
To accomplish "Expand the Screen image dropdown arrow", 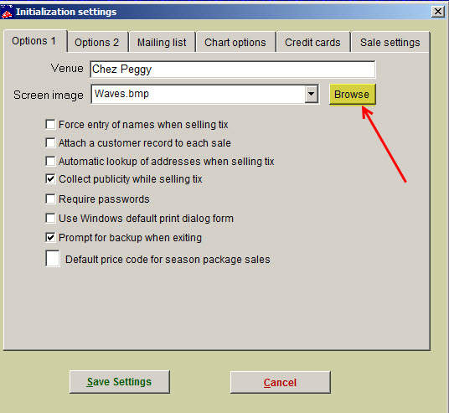I will pos(312,94).
